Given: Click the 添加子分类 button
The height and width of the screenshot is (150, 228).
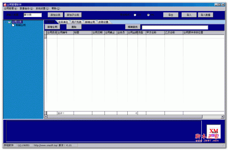Looking at the screenshot, I should (x=73, y=15).
